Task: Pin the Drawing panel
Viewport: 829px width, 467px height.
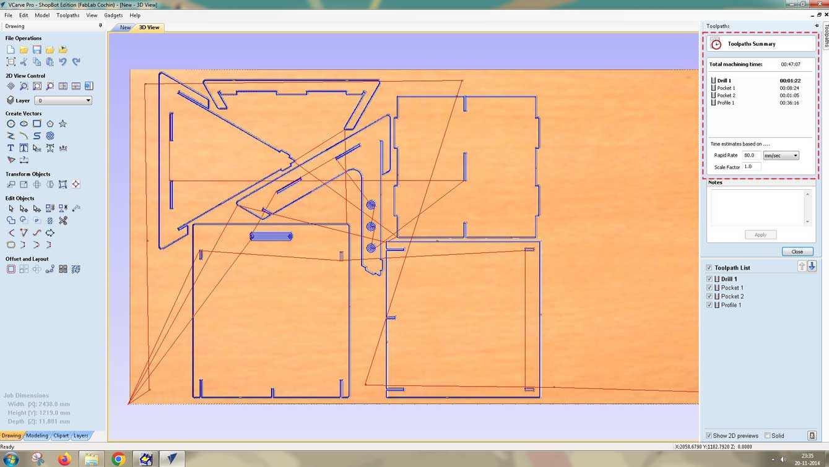Action: tap(100, 26)
